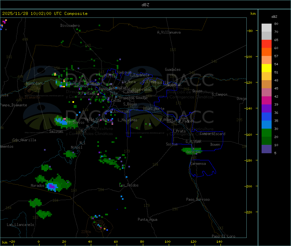Click the Cda_Amarilla place label
Viewport: 291px width, 246px height.
click(24, 140)
